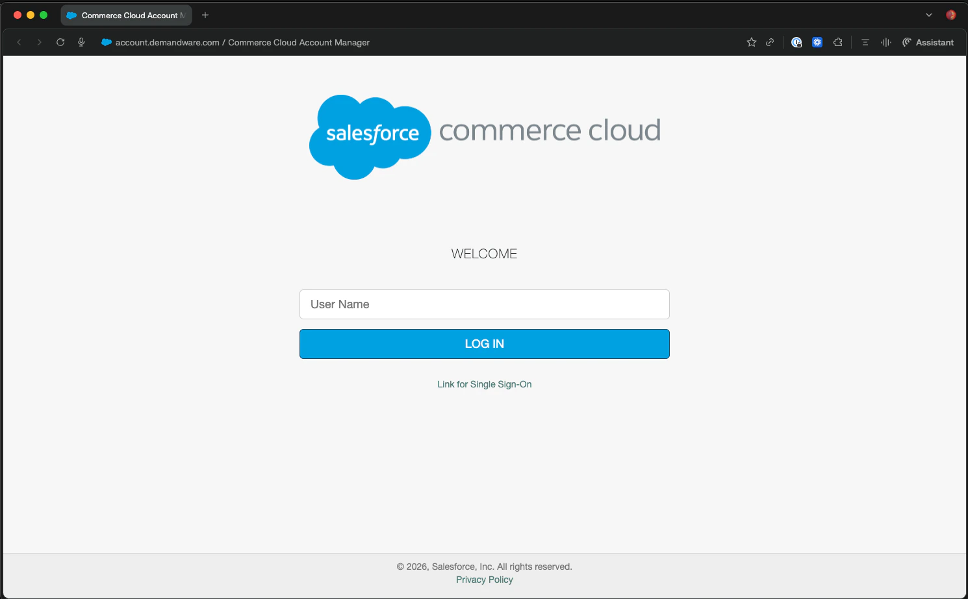Screen dimensions: 968x599
Task: Click the microphone icon beside reload
Action: 81,42
